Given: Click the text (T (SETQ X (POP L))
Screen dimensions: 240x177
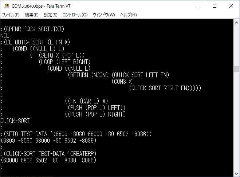Looking at the screenshot, I should coord(57,55).
